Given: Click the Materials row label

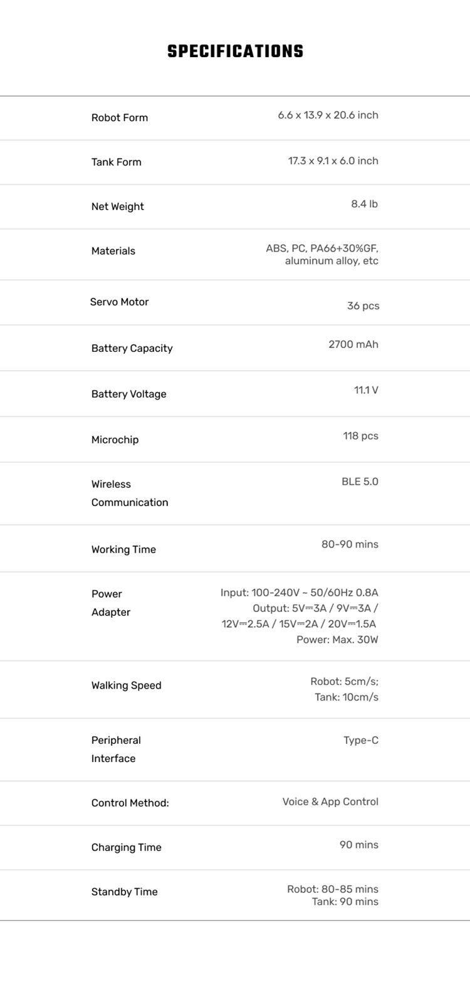Looking at the screenshot, I should (113, 251).
